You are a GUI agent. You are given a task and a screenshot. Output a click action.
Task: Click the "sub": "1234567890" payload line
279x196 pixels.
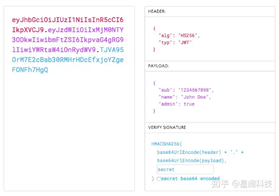pyautogui.click(x=186, y=90)
